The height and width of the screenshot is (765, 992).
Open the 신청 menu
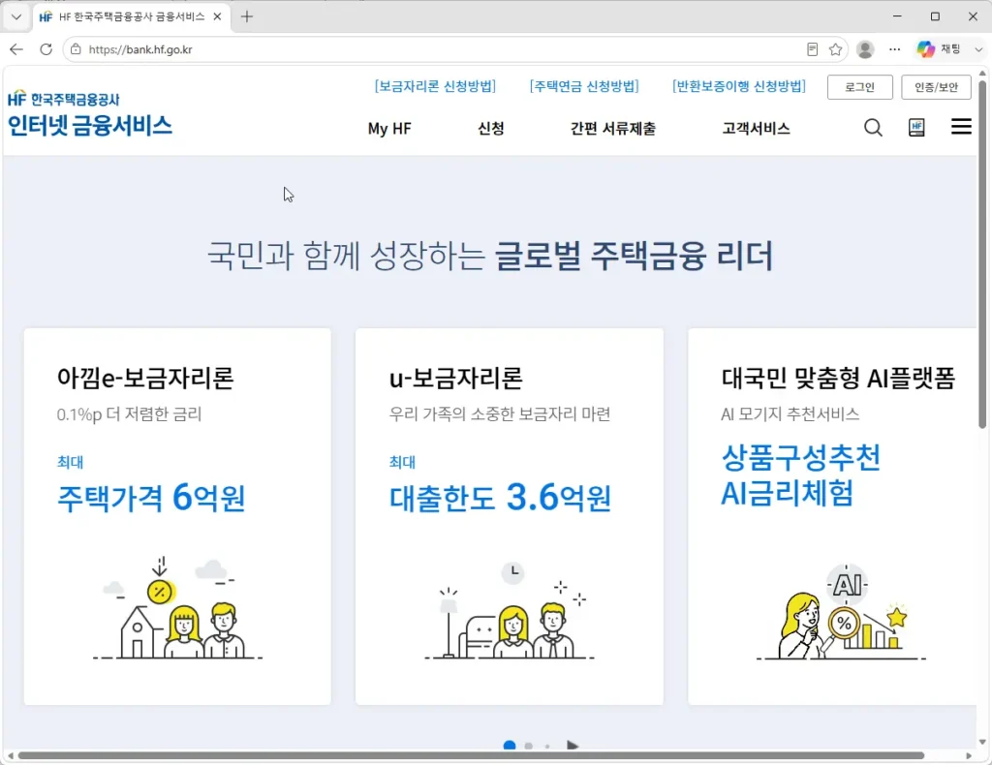tap(491, 129)
